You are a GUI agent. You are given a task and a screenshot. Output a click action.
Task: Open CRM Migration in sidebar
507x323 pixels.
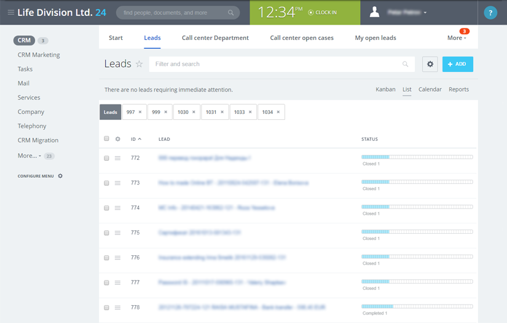pyautogui.click(x=38, y=140)
